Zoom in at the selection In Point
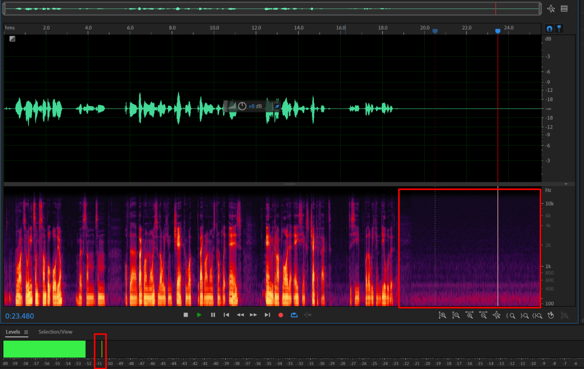The height and width of the screenshot is (369, 584). pyautogui.click(x=511, y=316)
